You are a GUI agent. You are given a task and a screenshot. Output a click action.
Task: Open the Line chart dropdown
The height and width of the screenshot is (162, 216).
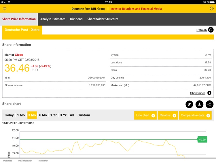coord(145,115)
